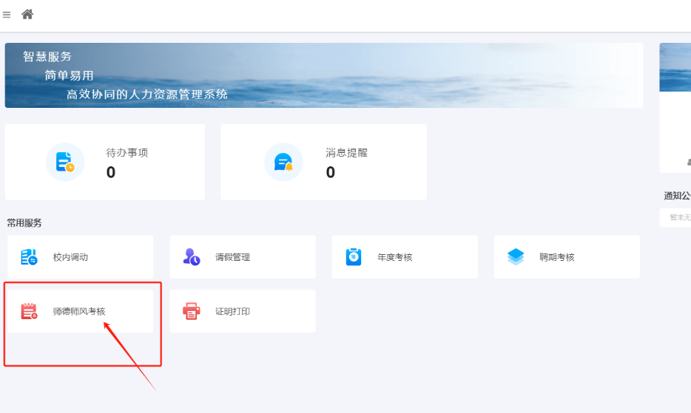Select the 待办事项 label text
The height and width of the screenshot is (413, 691).
[127, 153]
